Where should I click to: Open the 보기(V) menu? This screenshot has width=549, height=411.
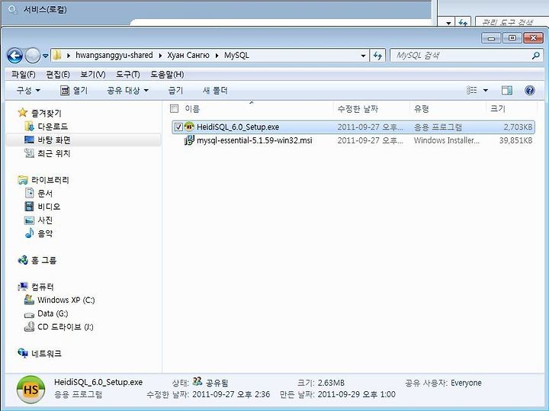click(93, 75)
